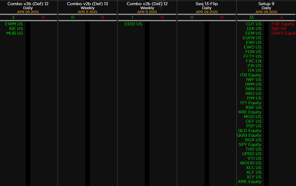The width and height of the screenshot is (296, 186).
Task: Select the EWI US ticker
Action: click(x=254, y=43)
